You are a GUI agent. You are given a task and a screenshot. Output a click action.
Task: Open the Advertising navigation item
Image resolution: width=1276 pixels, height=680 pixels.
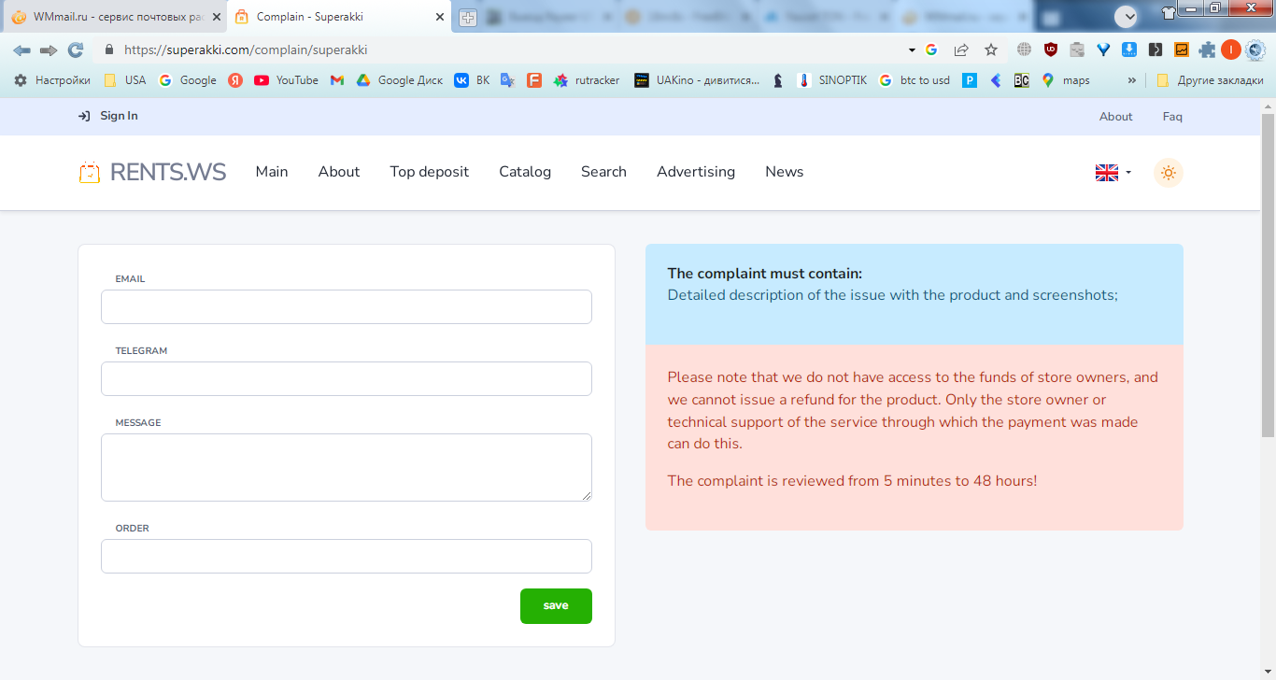coord(696,172)
